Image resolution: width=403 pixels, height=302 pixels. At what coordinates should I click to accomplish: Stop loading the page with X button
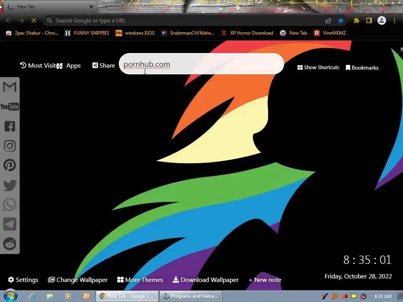click(34, 20)
